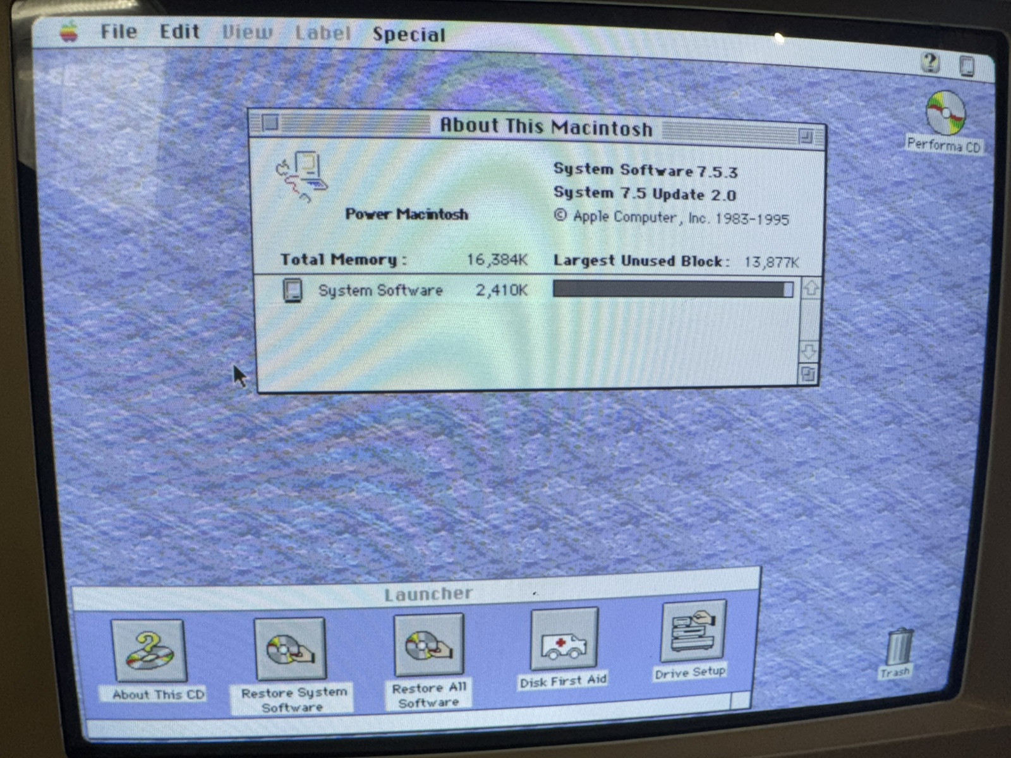Click the zoom box of About This Macintosh

[x=806, y=136]
